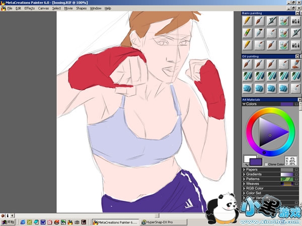Collapse the Colors section

click(x=244, y=104)
